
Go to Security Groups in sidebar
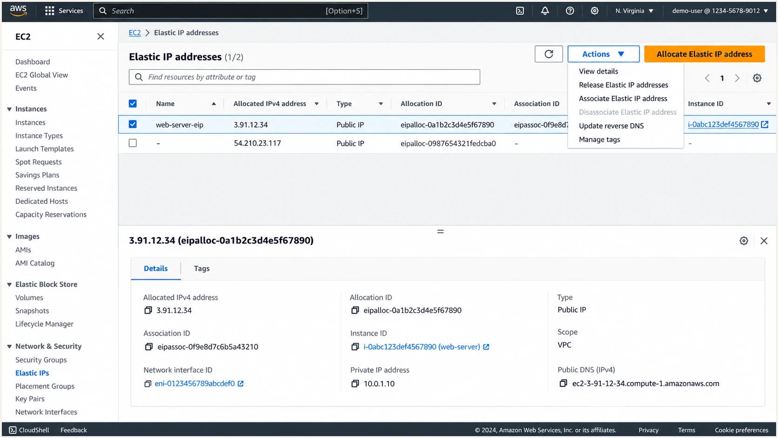tap(41, 360)
